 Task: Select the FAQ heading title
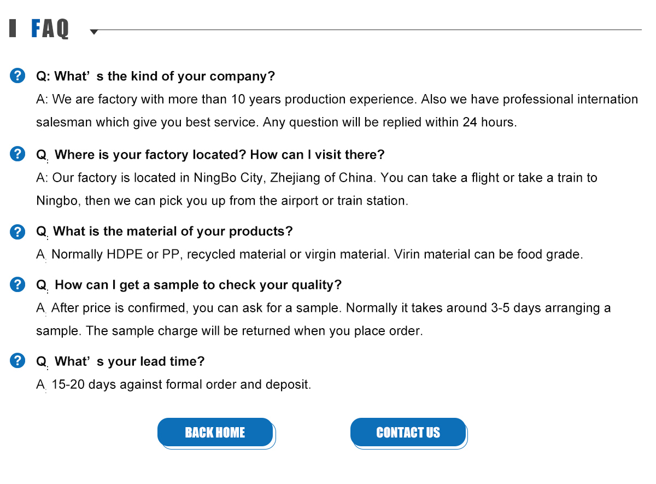pos(50,28)
